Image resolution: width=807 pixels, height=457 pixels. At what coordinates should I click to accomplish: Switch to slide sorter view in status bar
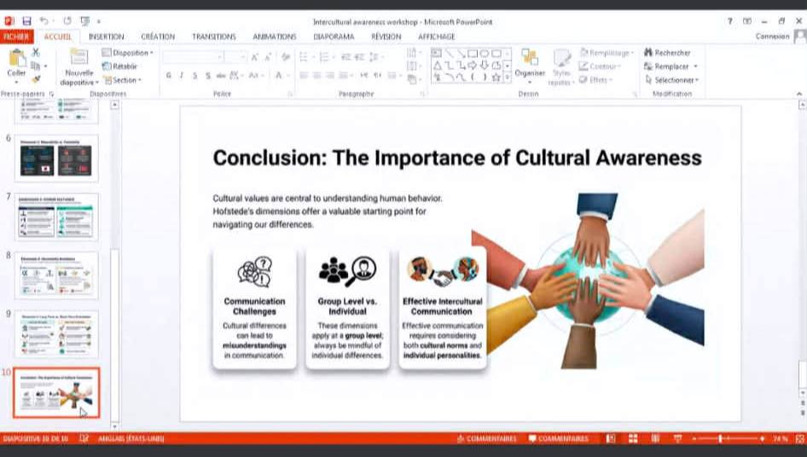[x=632, y=438]
